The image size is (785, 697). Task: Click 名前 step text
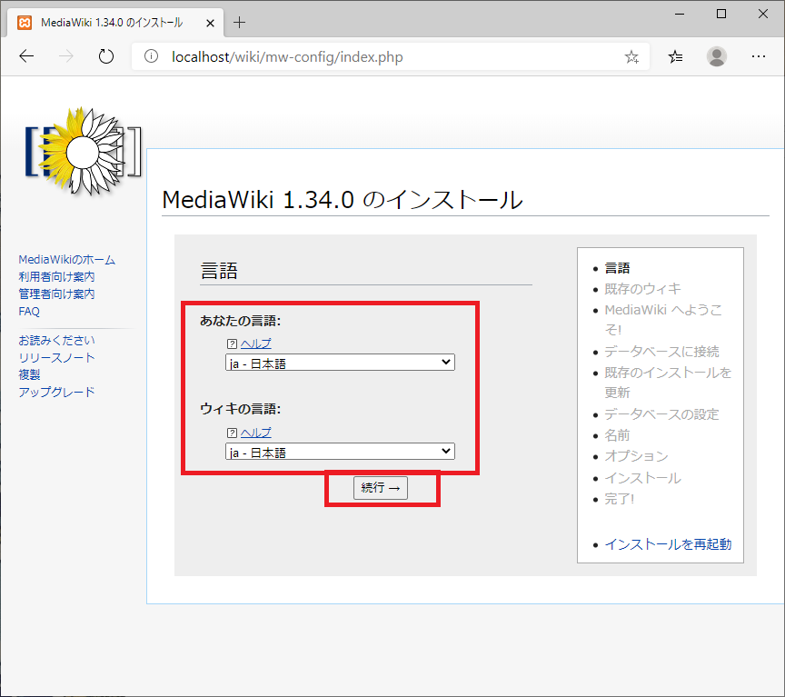(617, 435)
